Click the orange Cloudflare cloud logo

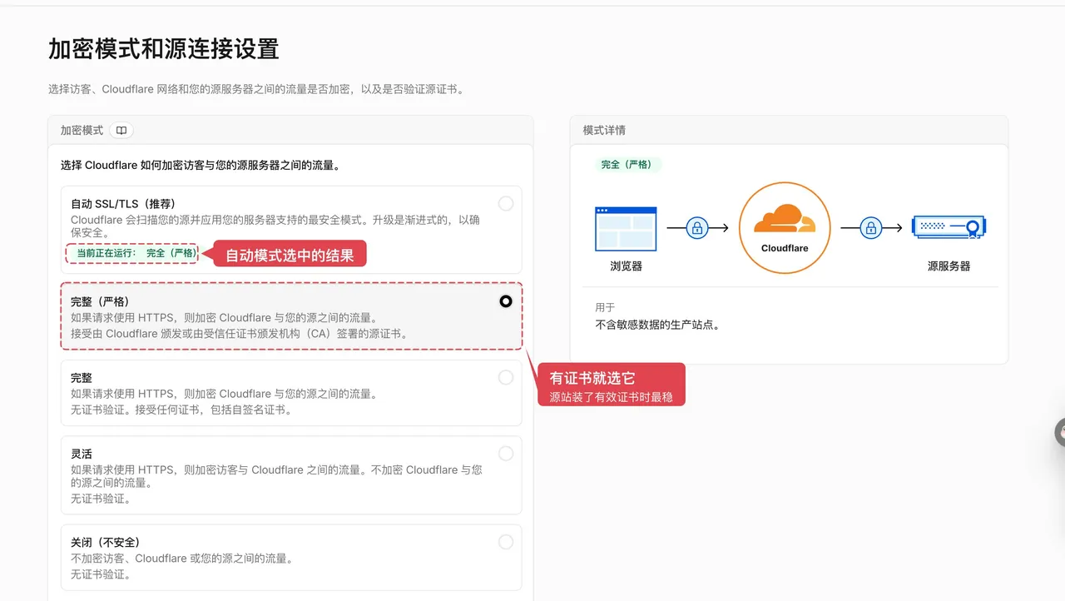click(784, 220)
